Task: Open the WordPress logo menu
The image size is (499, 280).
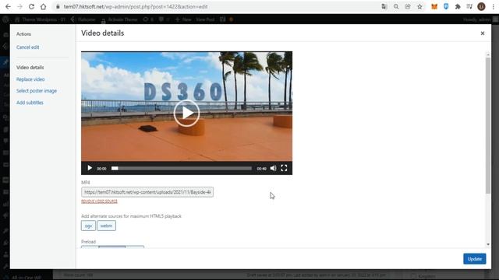Action: point(5,19)
